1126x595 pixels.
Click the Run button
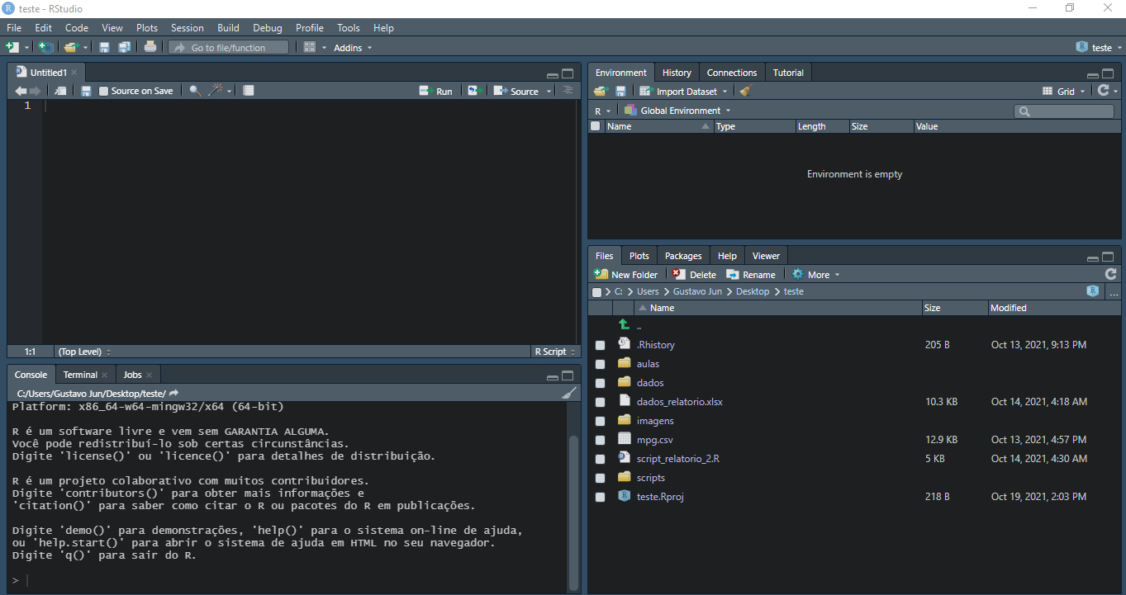pos(436,92)
